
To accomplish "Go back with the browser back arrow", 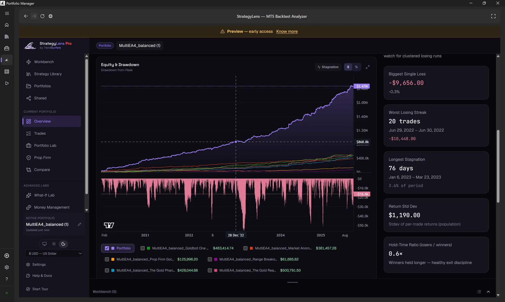I will (x=26, y=16).
